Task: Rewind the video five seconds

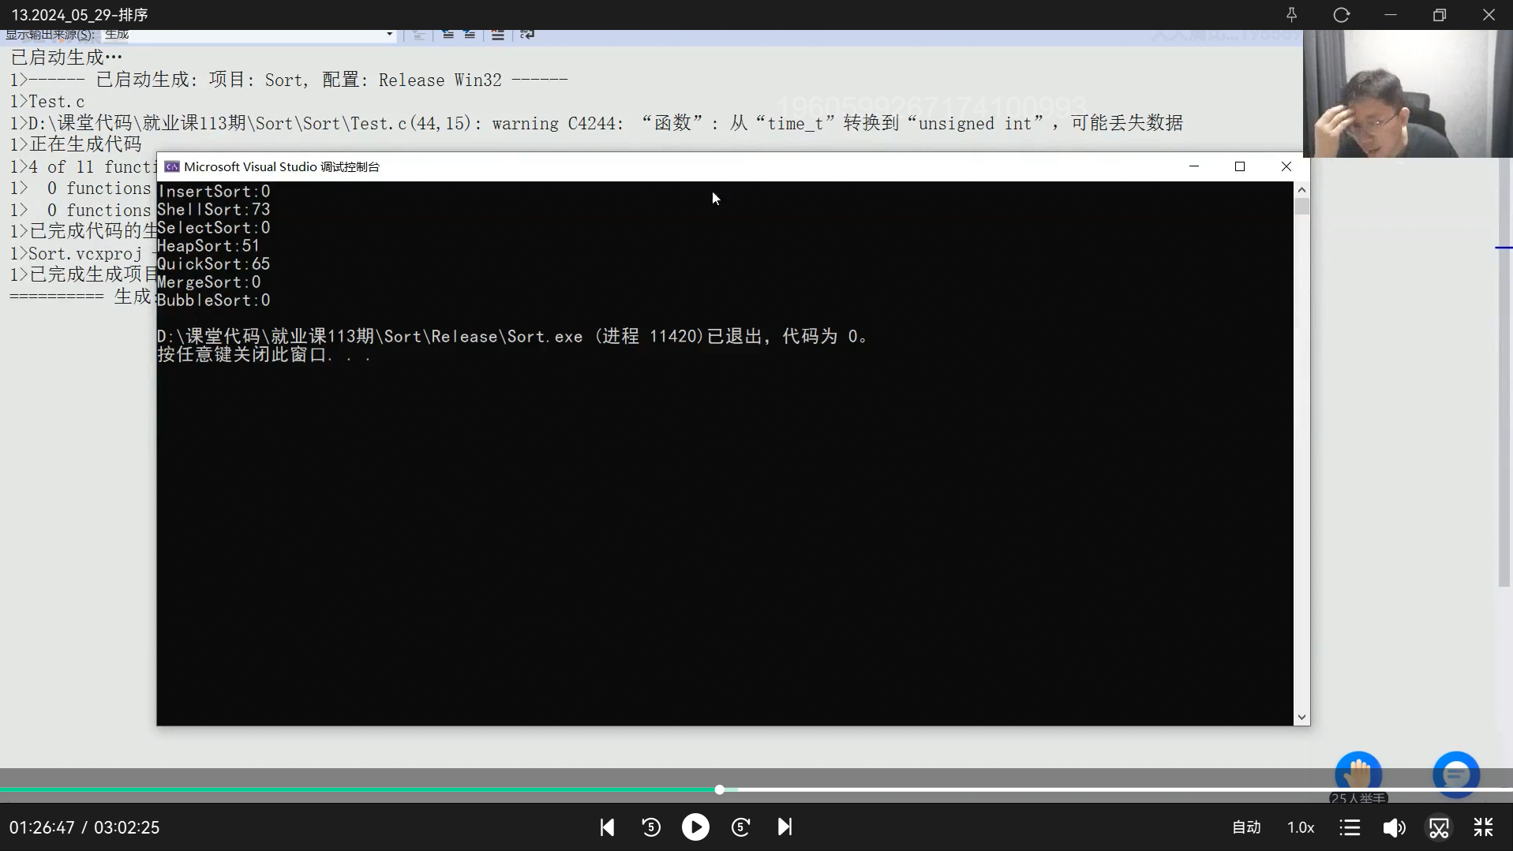Action: point(651,827)
